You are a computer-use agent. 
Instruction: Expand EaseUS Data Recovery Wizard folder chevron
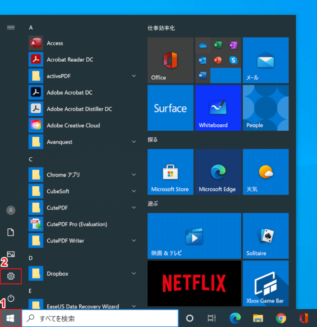(x=134, y=306)
